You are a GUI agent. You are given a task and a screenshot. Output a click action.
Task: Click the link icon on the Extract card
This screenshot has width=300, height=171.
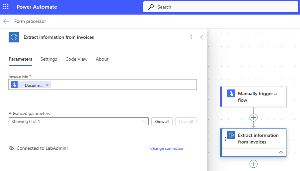click(x=281, y=153)
